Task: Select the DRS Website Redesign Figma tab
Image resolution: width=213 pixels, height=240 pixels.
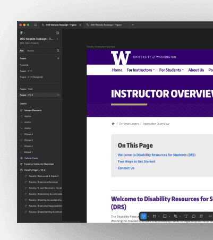Action: click(61, 25)
